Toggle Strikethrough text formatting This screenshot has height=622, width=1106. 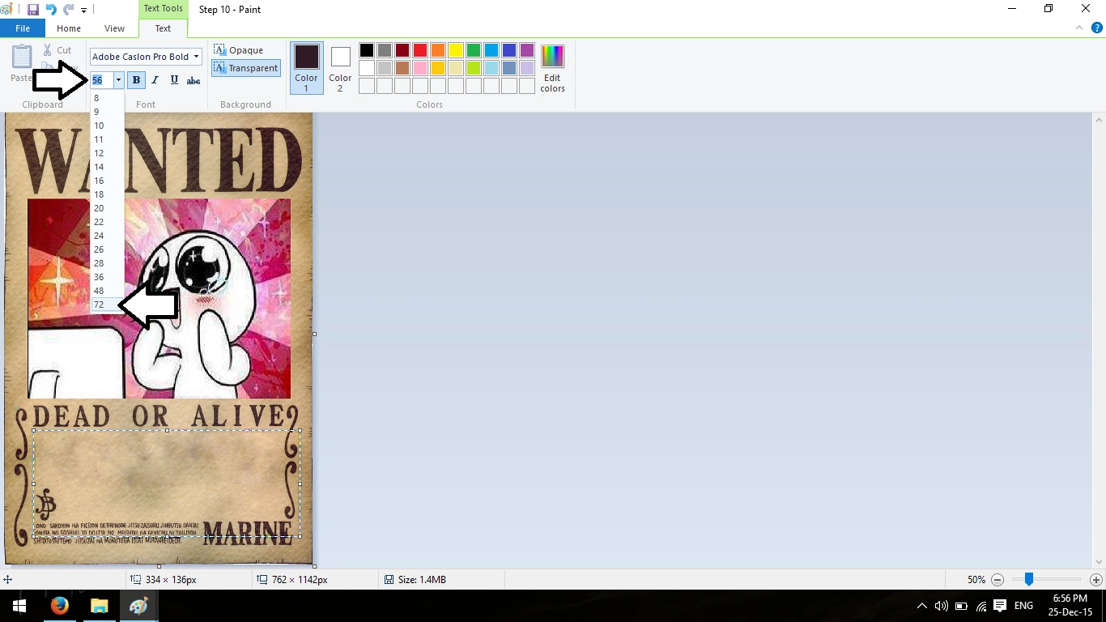tap(194, 80)
